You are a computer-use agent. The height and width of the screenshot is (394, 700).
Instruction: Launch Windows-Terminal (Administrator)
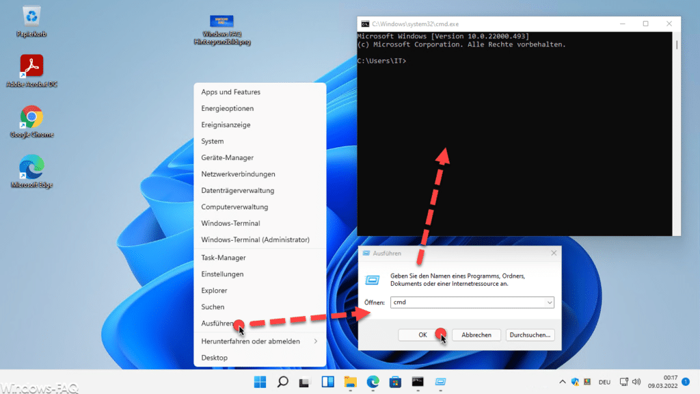tap(260, 240)
